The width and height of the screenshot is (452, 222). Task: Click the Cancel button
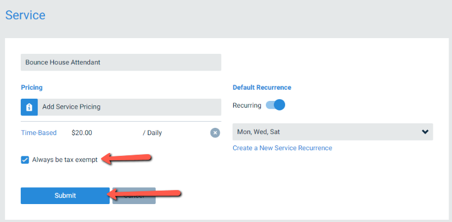coord(134,196)
